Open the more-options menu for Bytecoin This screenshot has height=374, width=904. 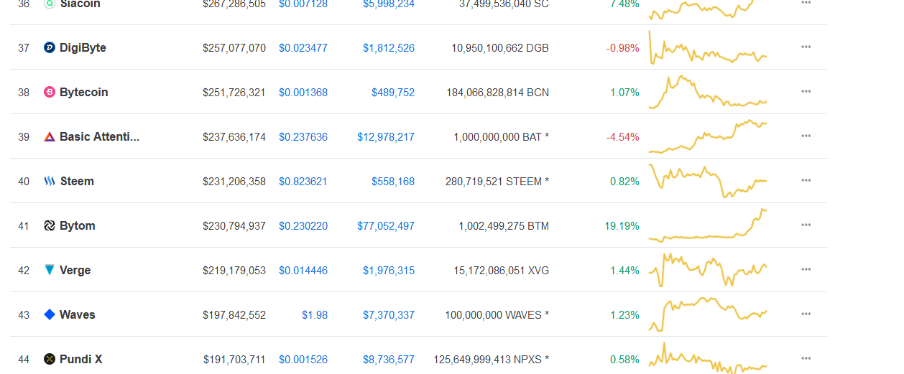point(806,92)
